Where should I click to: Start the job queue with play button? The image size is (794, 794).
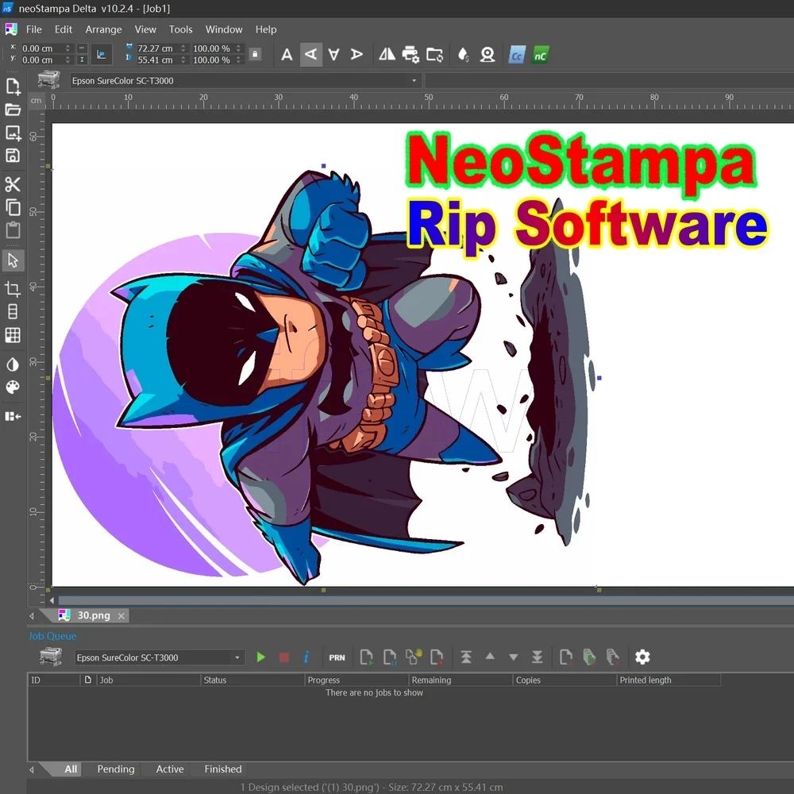point(260,657)
